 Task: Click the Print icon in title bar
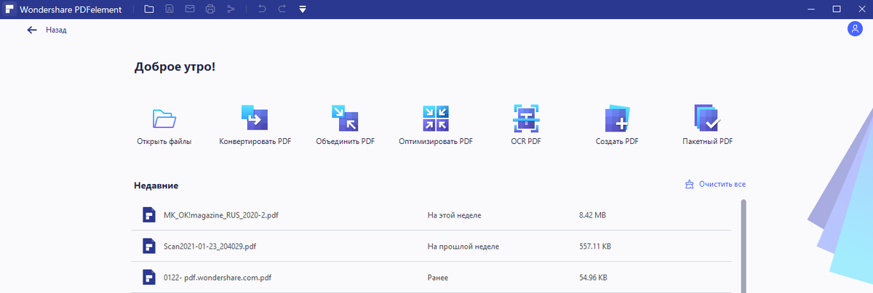click(x=210, y=9)
